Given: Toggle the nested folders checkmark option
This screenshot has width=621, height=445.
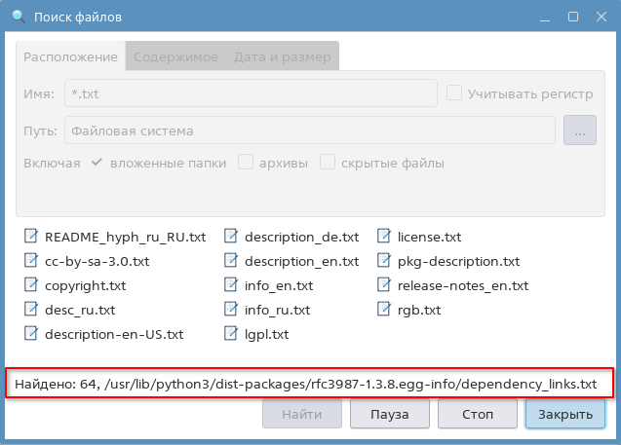Looking at the screenshot, I should (97, 163).
